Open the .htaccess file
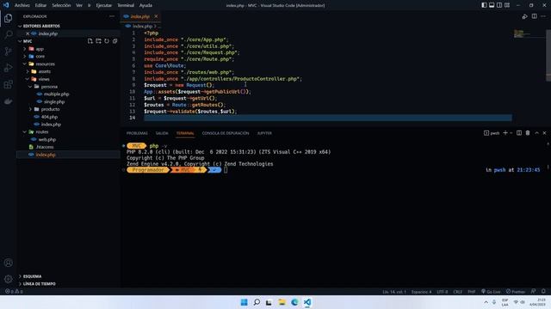551x309 pixels. [x=45, y=147]
